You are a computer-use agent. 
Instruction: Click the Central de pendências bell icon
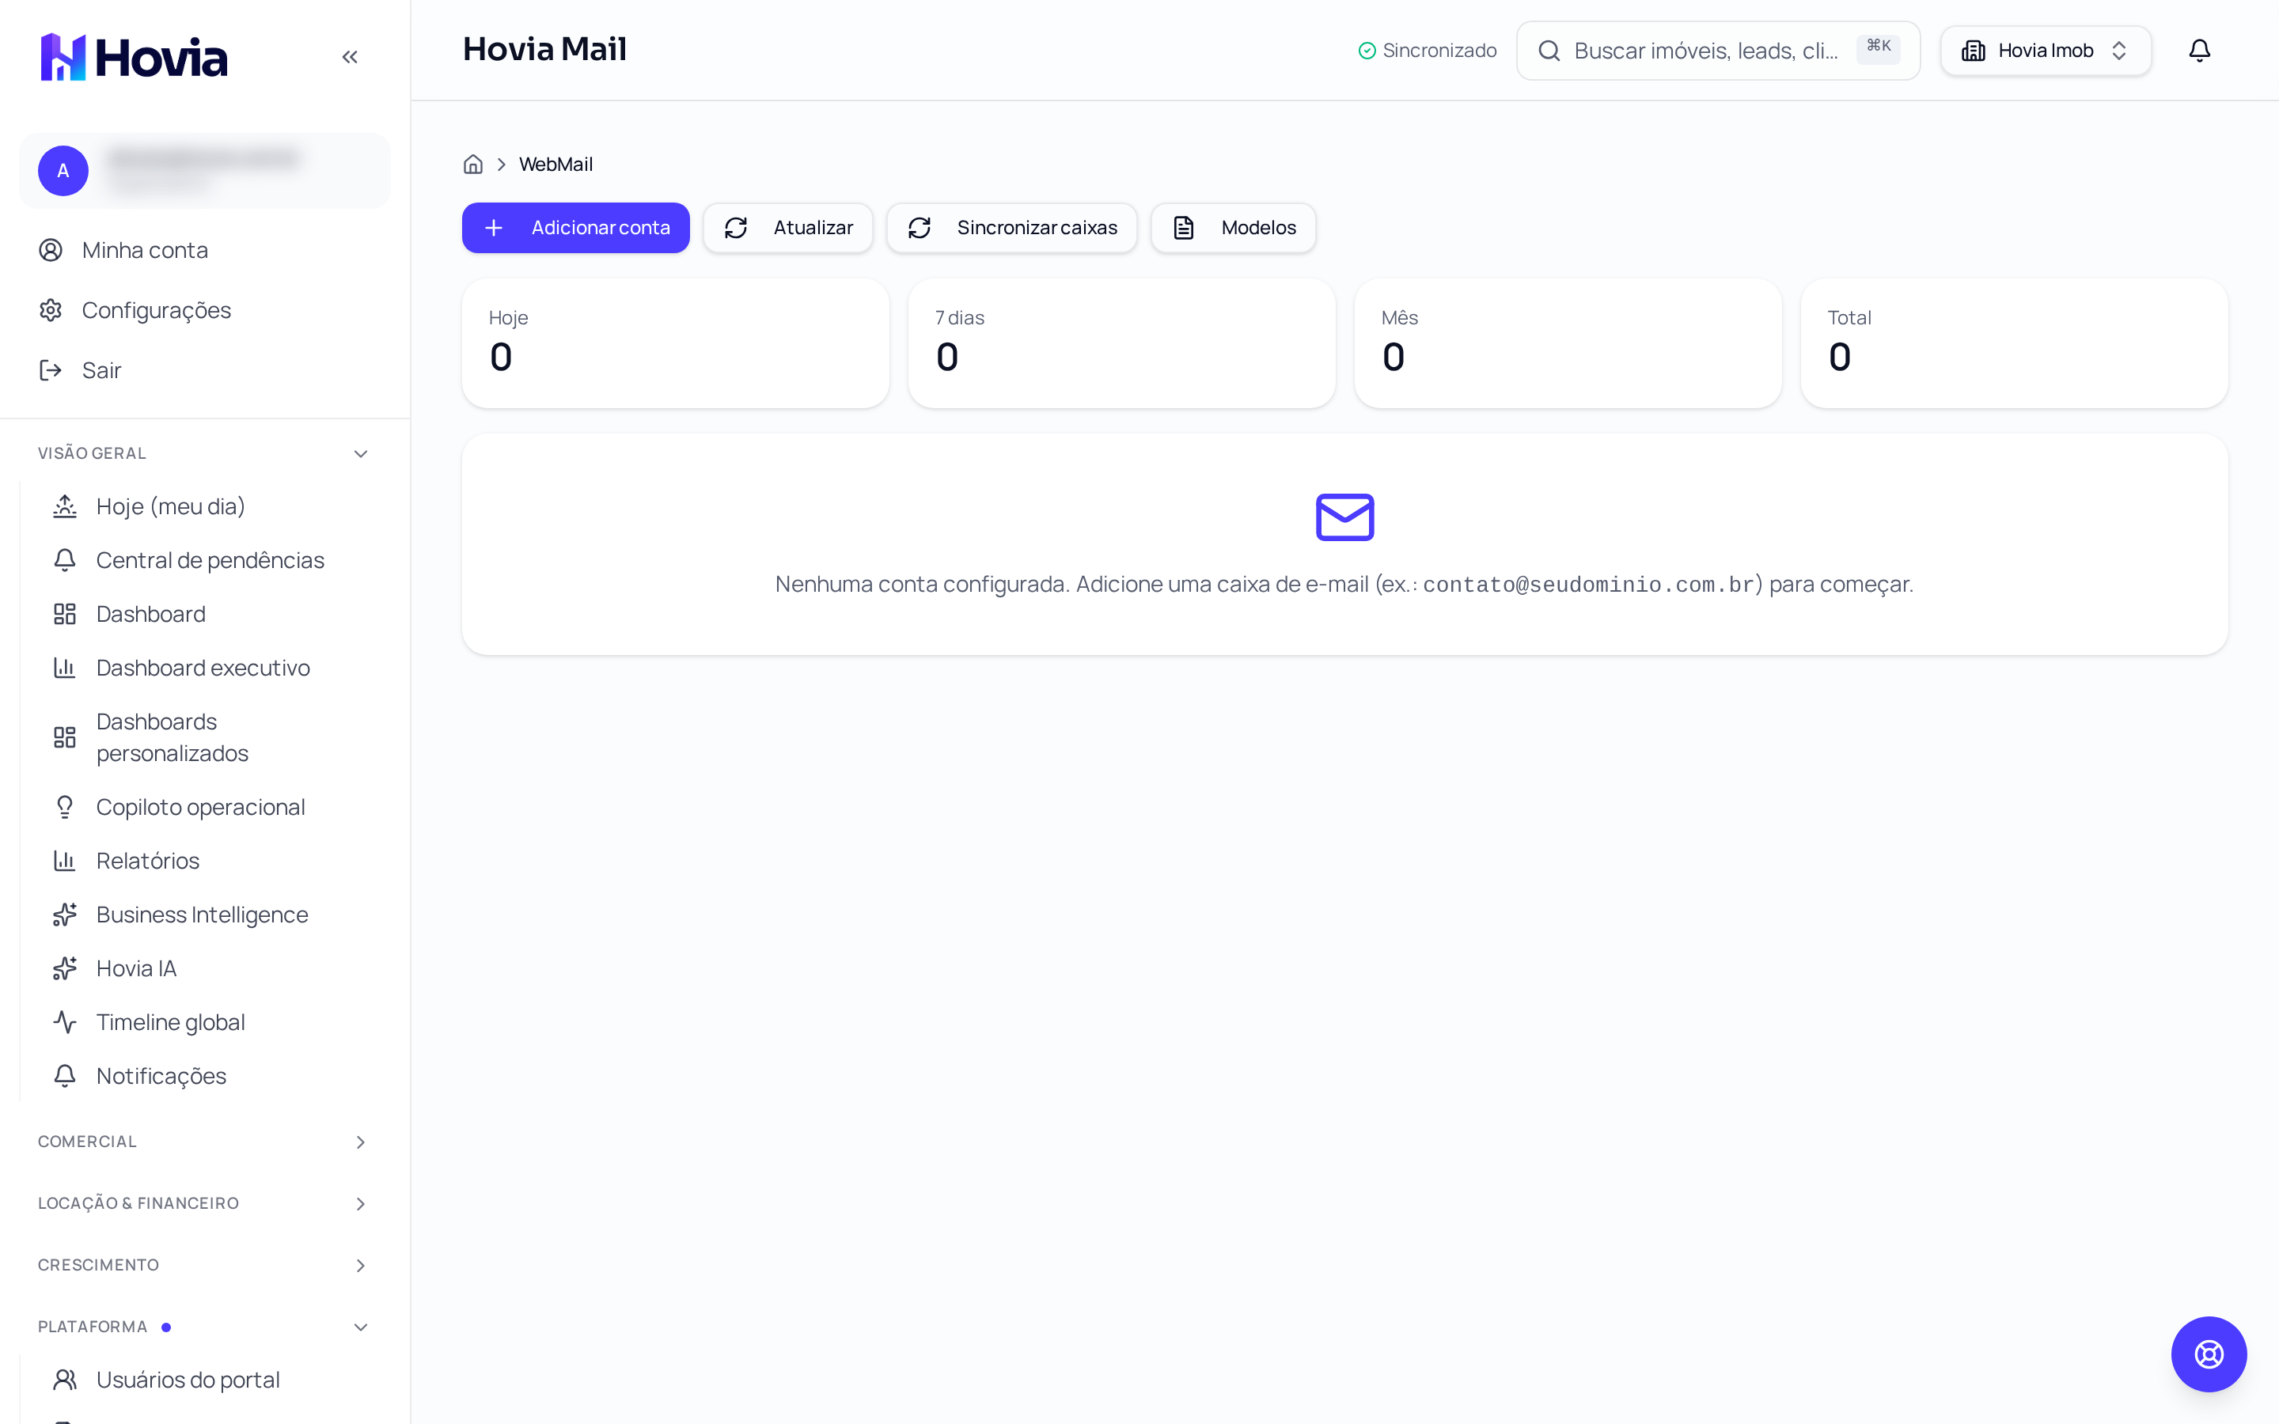(x=64, y=560)
